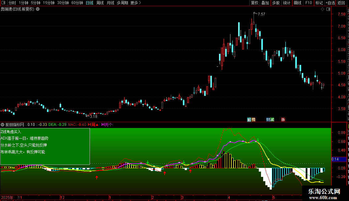
Task: Click the diamond marker icon on the chart
Action: click(x=322, y=9)
